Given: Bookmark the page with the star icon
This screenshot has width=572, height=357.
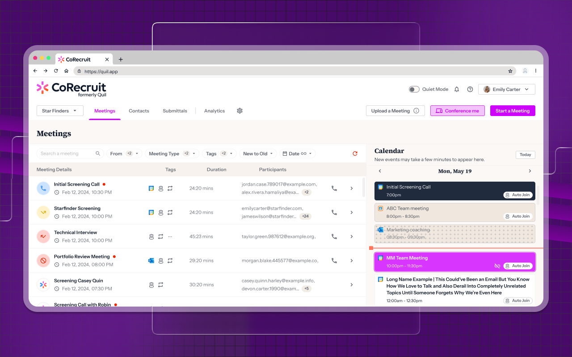Looking at the screenshot, I should tap(510, 71).
